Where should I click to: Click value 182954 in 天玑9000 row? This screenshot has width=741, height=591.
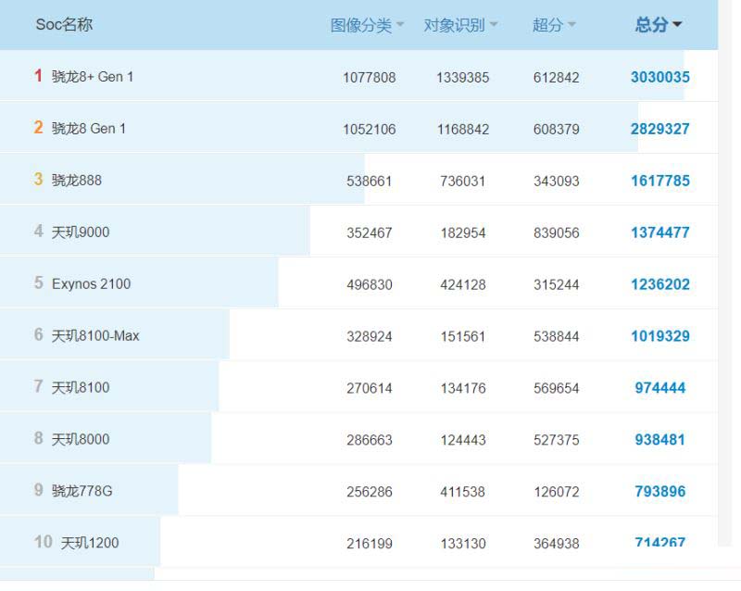[462, 233]
